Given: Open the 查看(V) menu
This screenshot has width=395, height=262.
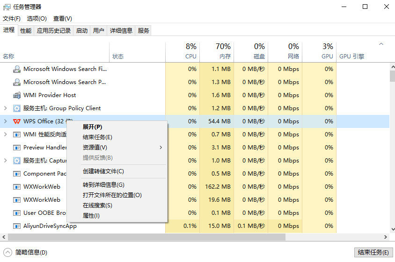Looking at the screenshot, I should (x=62, y=19).
